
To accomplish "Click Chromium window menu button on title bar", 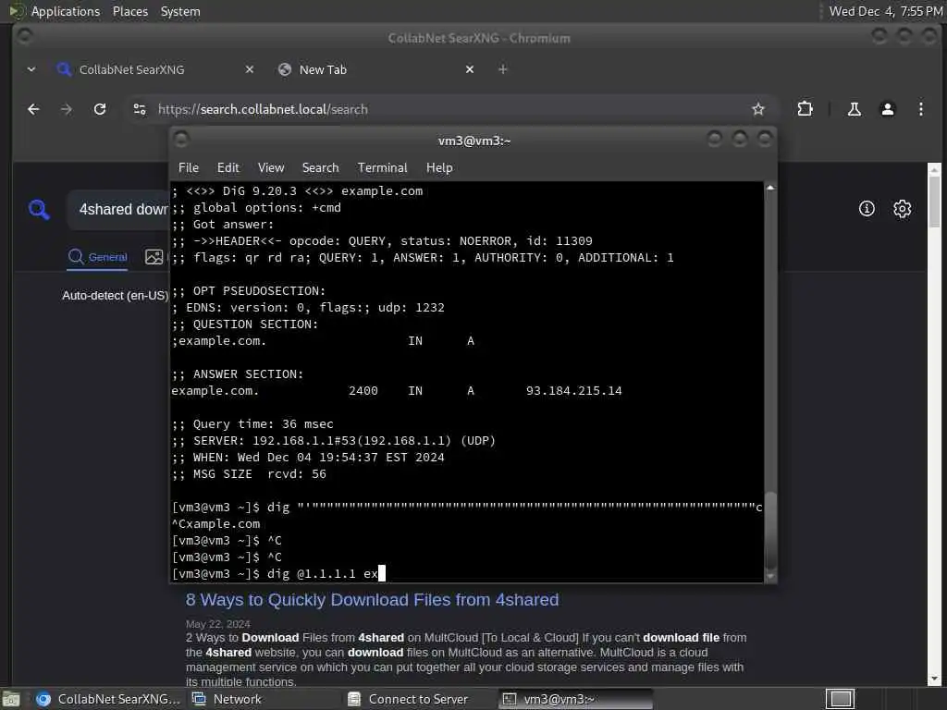I will (x=25, y=36).
